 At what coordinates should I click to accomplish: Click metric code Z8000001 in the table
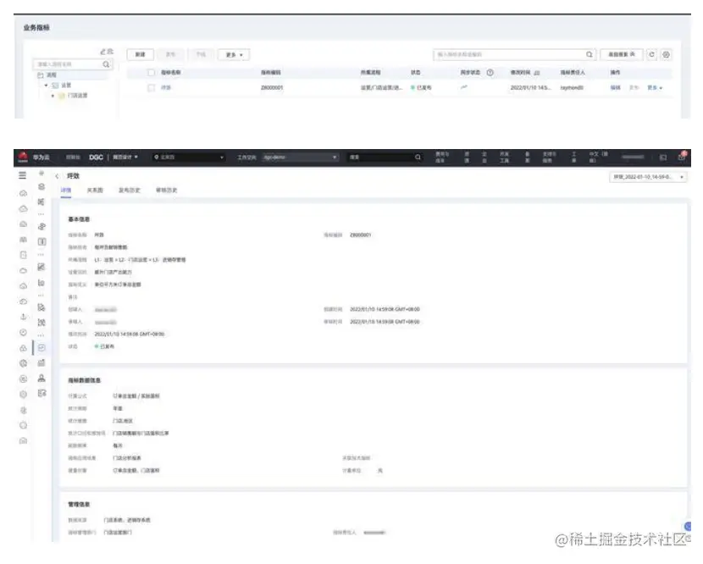click(x=272, y=88)
